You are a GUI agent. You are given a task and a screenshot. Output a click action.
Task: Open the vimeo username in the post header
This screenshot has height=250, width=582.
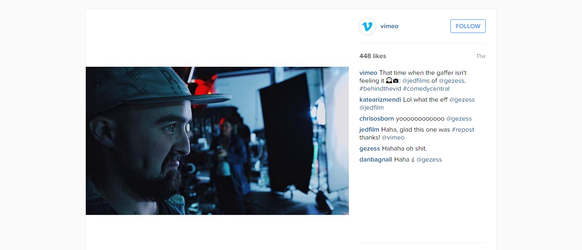click(x=389, y=26)
